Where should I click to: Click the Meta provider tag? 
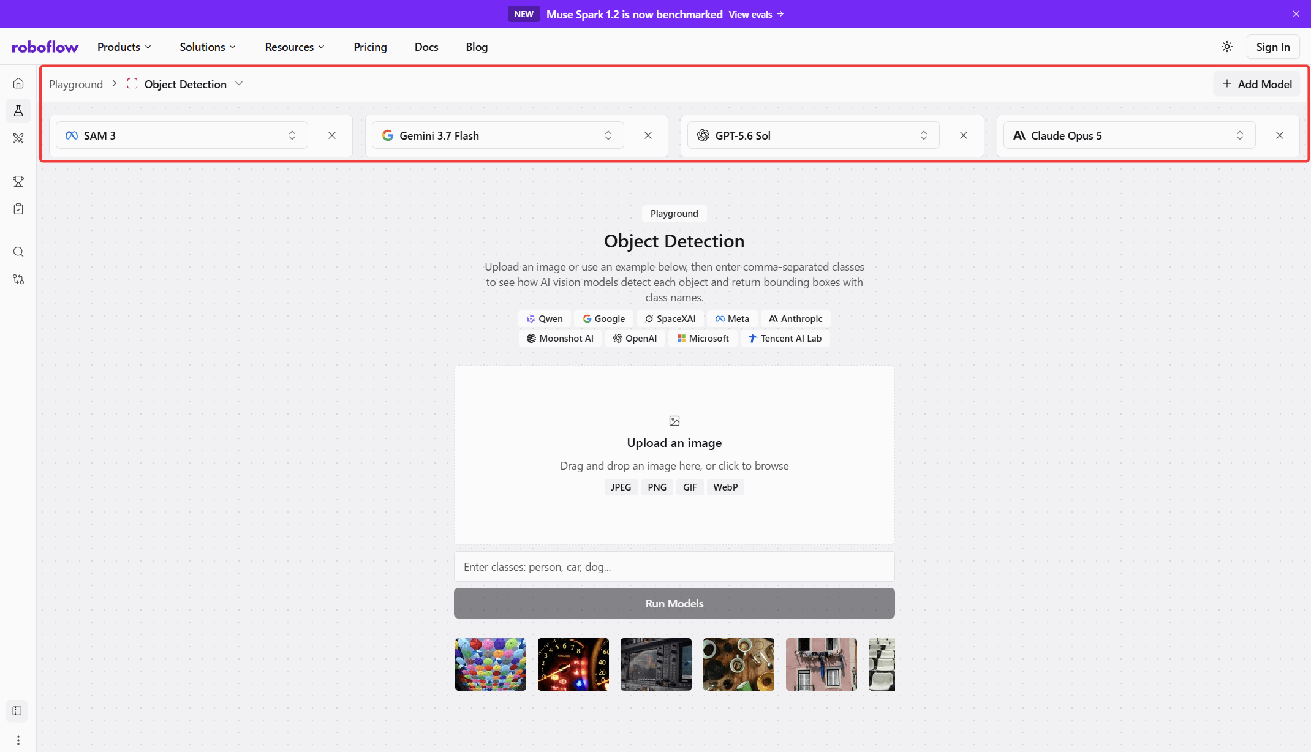click(732, 318)
